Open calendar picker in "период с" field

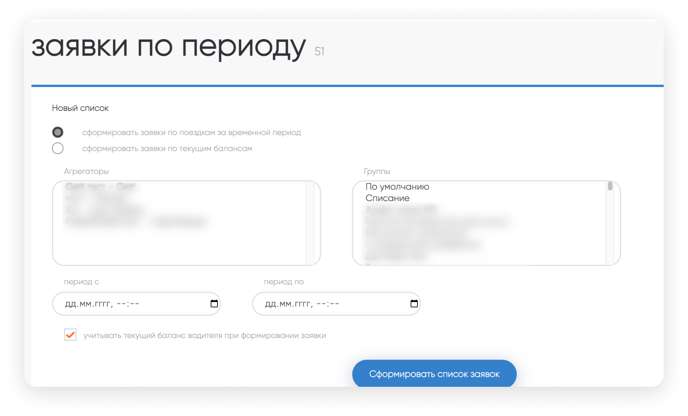click(x=214, y=304)
